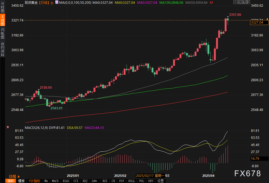The height and width of the screenshot is (183, 269).
Task: Open 设置 in the bottom indicator bar
Action: tap(160, 181)
